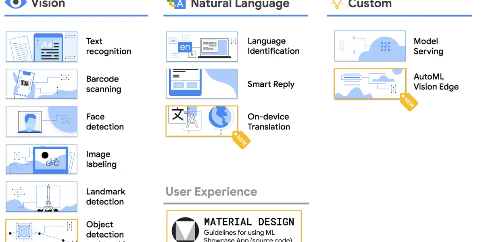
Task: Open the Text recognition illustration
Action: click(x=42, y=47)
